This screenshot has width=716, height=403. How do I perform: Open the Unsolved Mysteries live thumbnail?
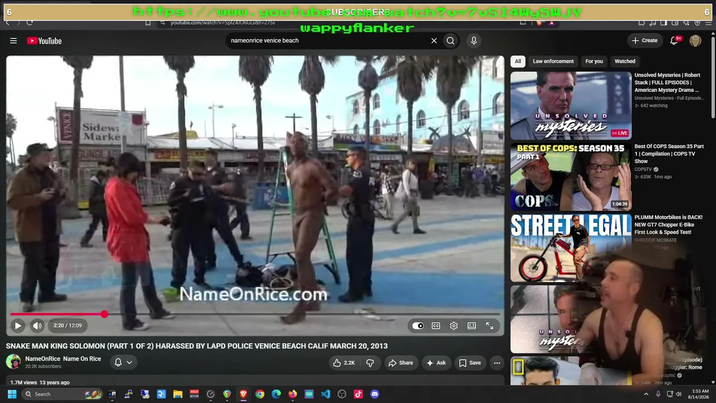571,105
